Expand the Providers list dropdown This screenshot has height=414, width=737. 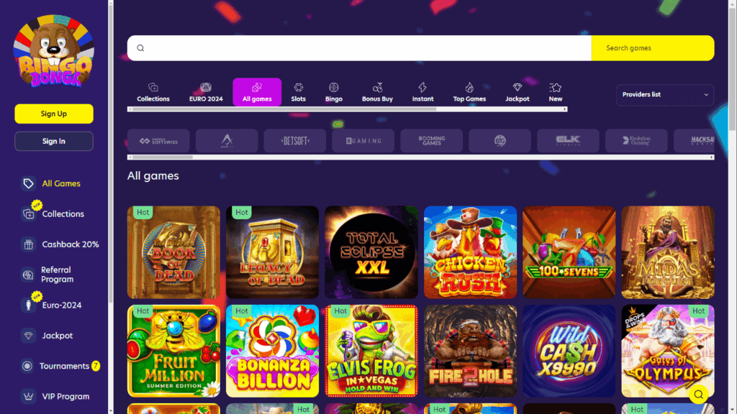click(x=664, y=95)
